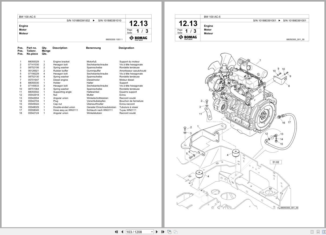Click the 12.13 section number on right page
Image resolution: width=326 pixels, height=235 pixels.
(188, 23)
